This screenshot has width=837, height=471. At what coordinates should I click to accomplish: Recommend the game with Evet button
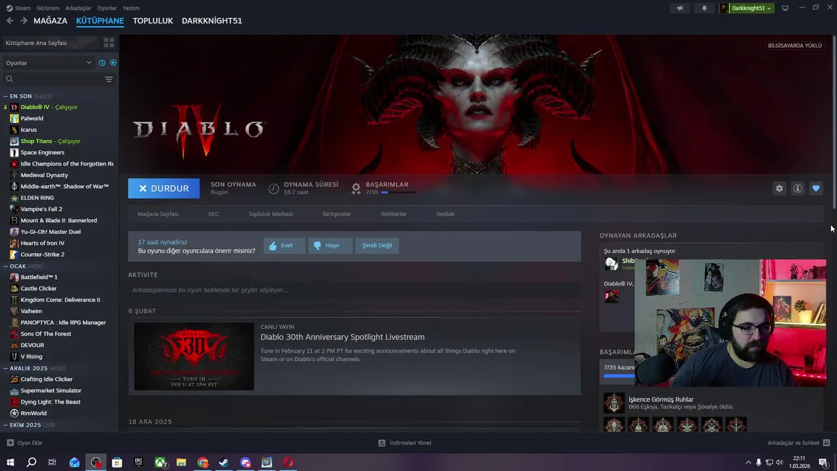point(284,245)
